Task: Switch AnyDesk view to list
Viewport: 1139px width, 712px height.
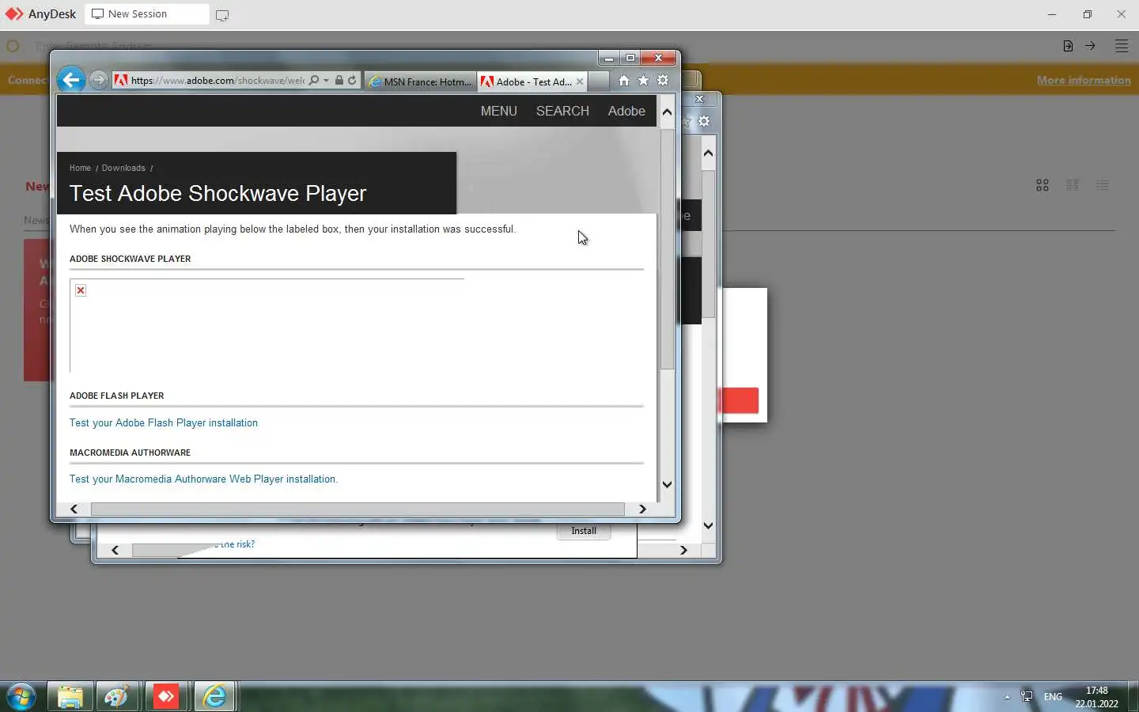Action: [1103, 185]
